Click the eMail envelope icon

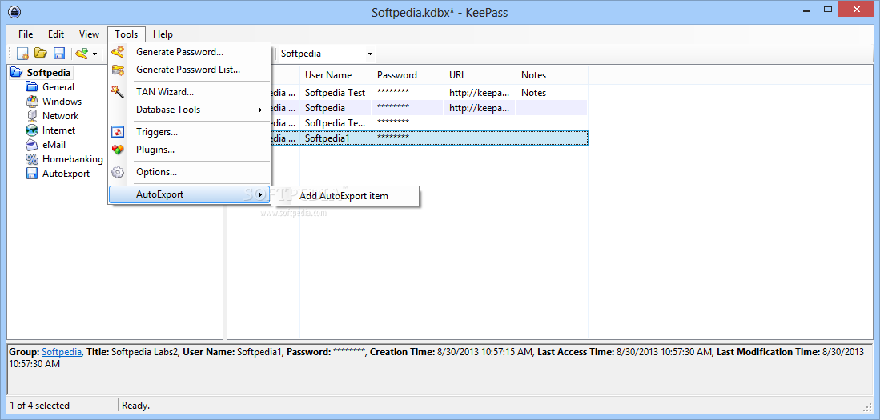pos(32,145)
